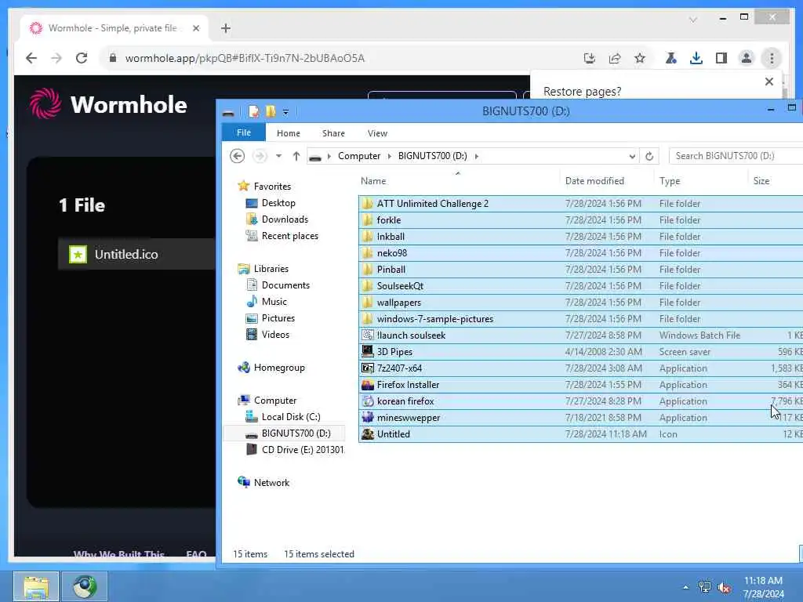
Task: Open quick access toolbar customize dropdown
Action: pos(285,111)
